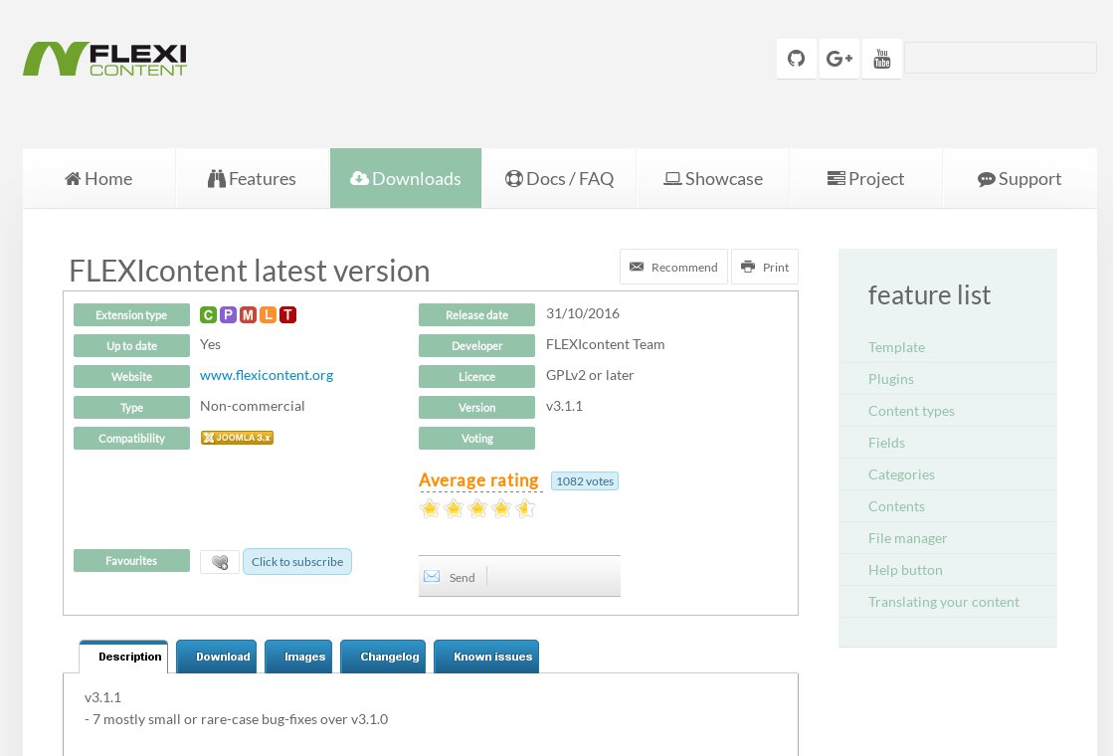Click the Click to subscribe button

pyautogui.click(x=297, y=561)
